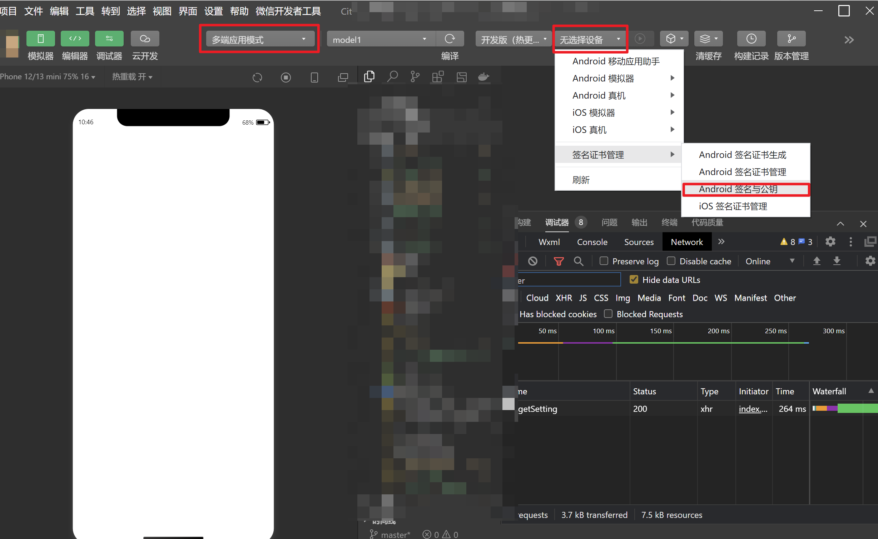Enable Disable cache option
This screenshot has width=878, height=539.
(671, 261)
